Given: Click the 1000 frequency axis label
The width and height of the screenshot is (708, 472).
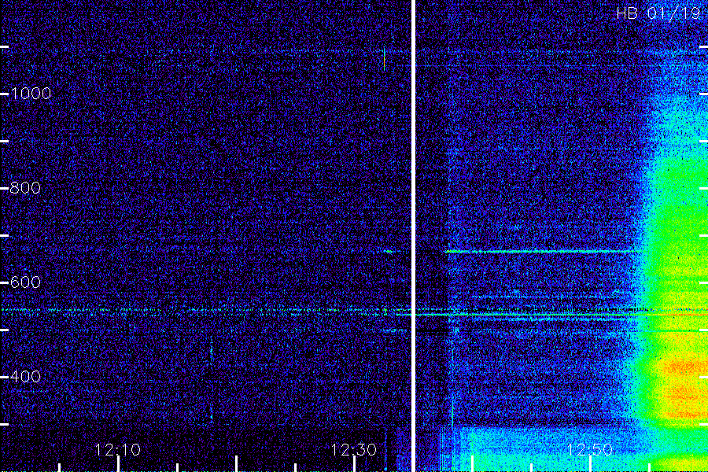Looking at the screenshot, I should tap(31, 94).
